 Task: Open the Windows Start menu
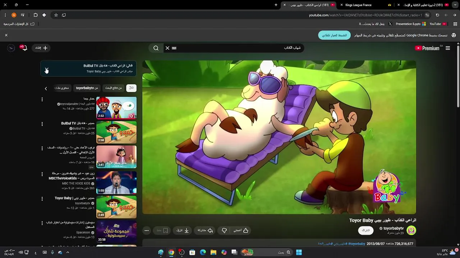point(299,252)
